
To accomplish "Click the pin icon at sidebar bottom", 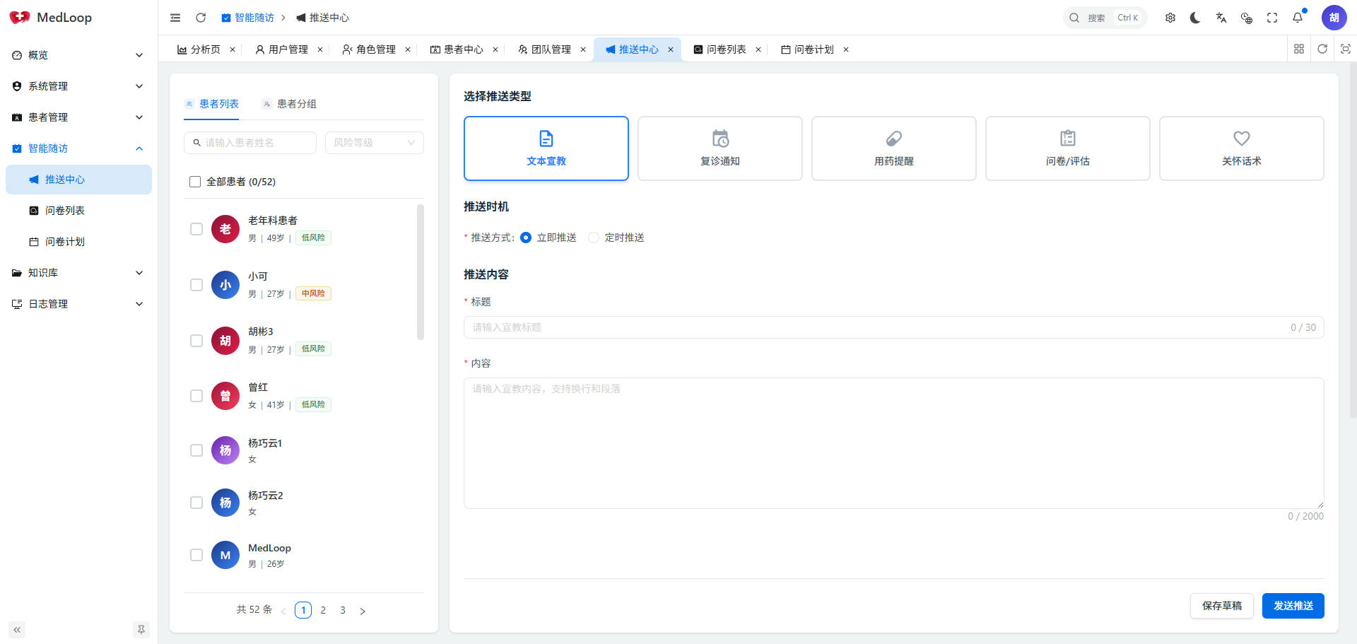I will click(x=141, y=629).
